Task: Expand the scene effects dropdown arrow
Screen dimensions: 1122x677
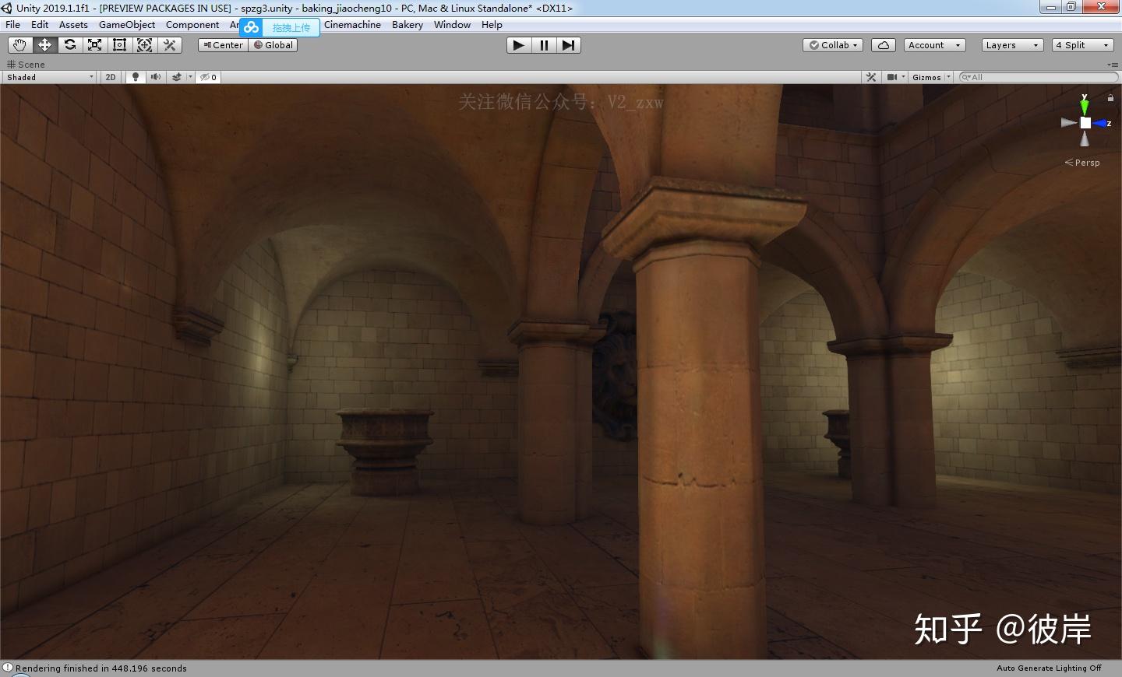Action: [x=190, y=77]
